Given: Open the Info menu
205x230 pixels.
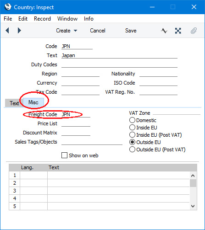Looking at the screenshot, I should (89, 19).
